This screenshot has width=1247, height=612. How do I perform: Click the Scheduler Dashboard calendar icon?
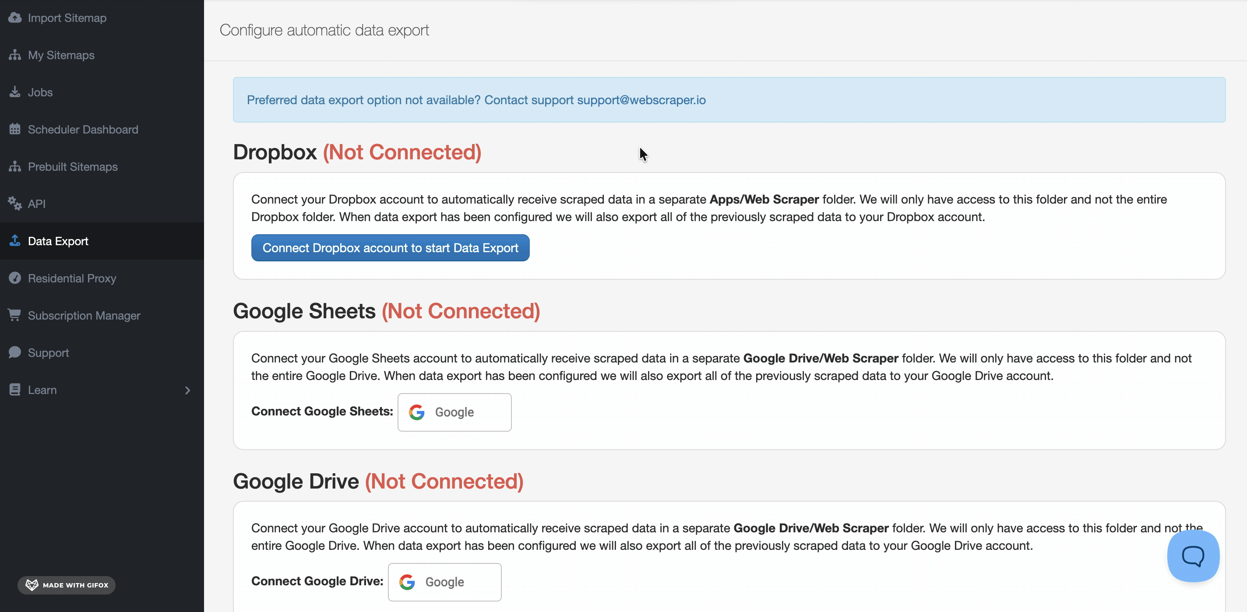coord(15,129)
